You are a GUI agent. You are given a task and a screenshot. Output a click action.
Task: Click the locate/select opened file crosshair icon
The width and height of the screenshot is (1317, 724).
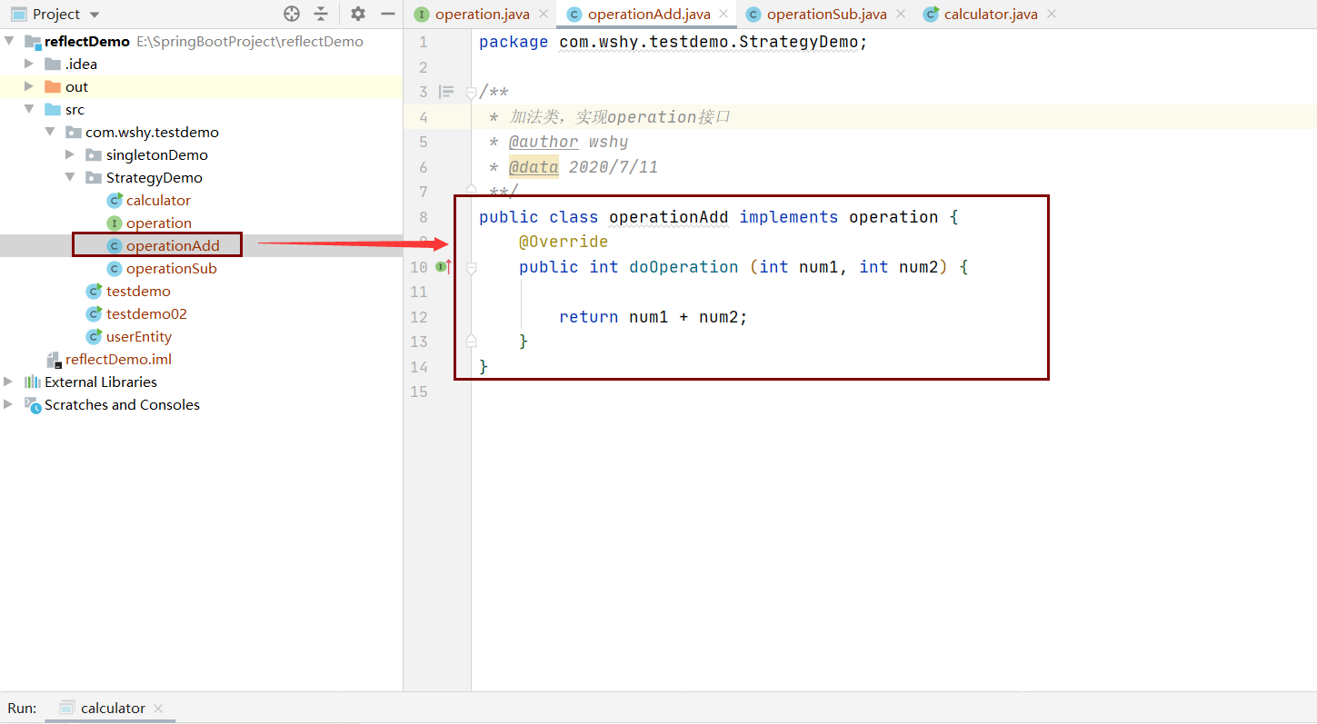click(x=292, y=14)
